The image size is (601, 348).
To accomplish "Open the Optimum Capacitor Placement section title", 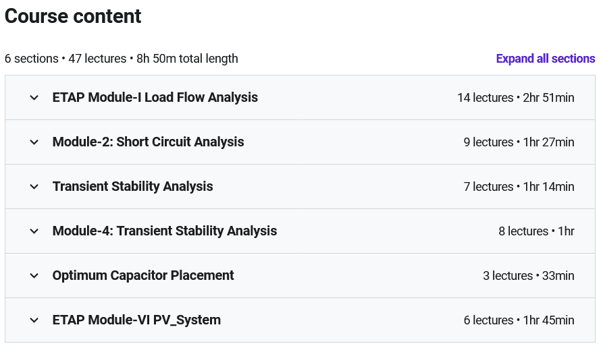I will (143, 275).
